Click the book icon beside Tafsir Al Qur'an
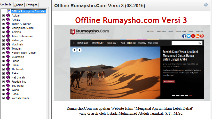Screen dimensions: 212x119 coord(8,24)
